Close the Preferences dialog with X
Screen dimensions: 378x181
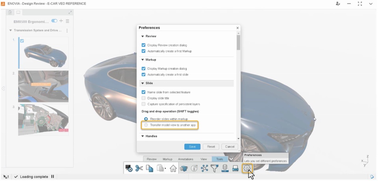coord(237,28)
